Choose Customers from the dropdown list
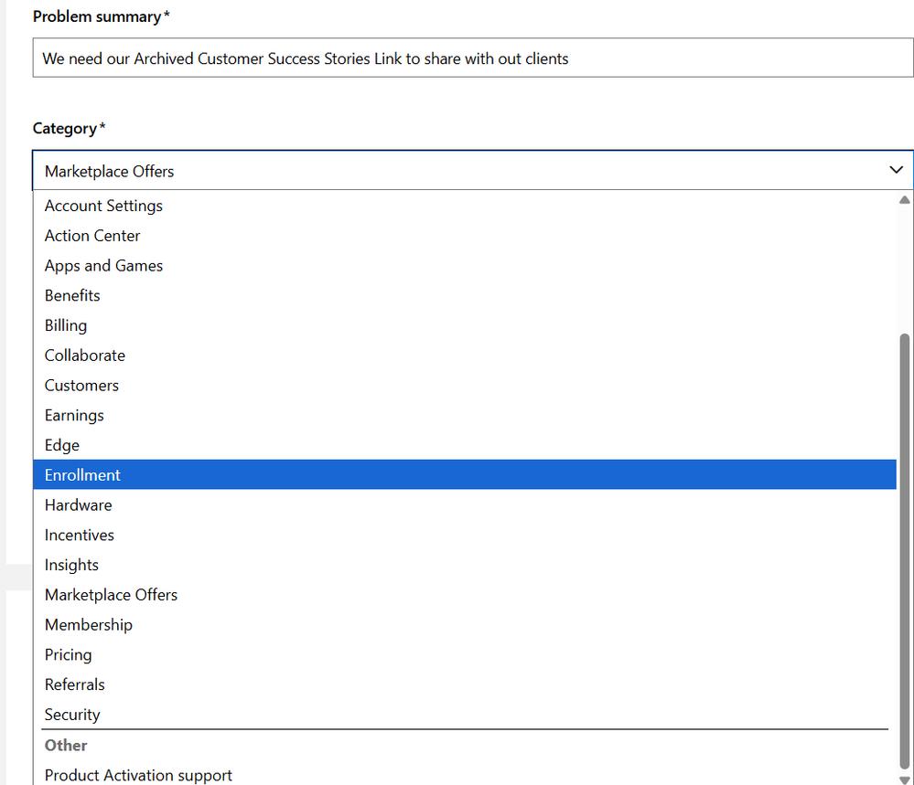This screenshot has width=914, height=785. click(465, 386)
